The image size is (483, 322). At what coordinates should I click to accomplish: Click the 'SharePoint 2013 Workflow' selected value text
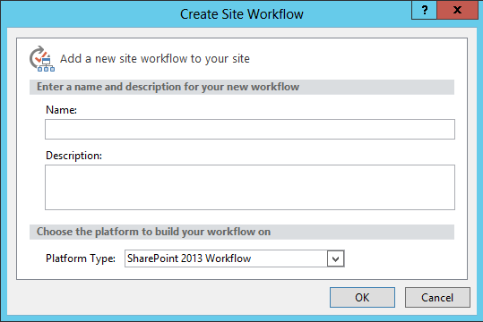coord(189,258)
